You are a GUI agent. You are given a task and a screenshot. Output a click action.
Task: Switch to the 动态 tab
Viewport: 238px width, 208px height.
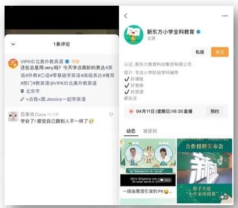point(131,131)
